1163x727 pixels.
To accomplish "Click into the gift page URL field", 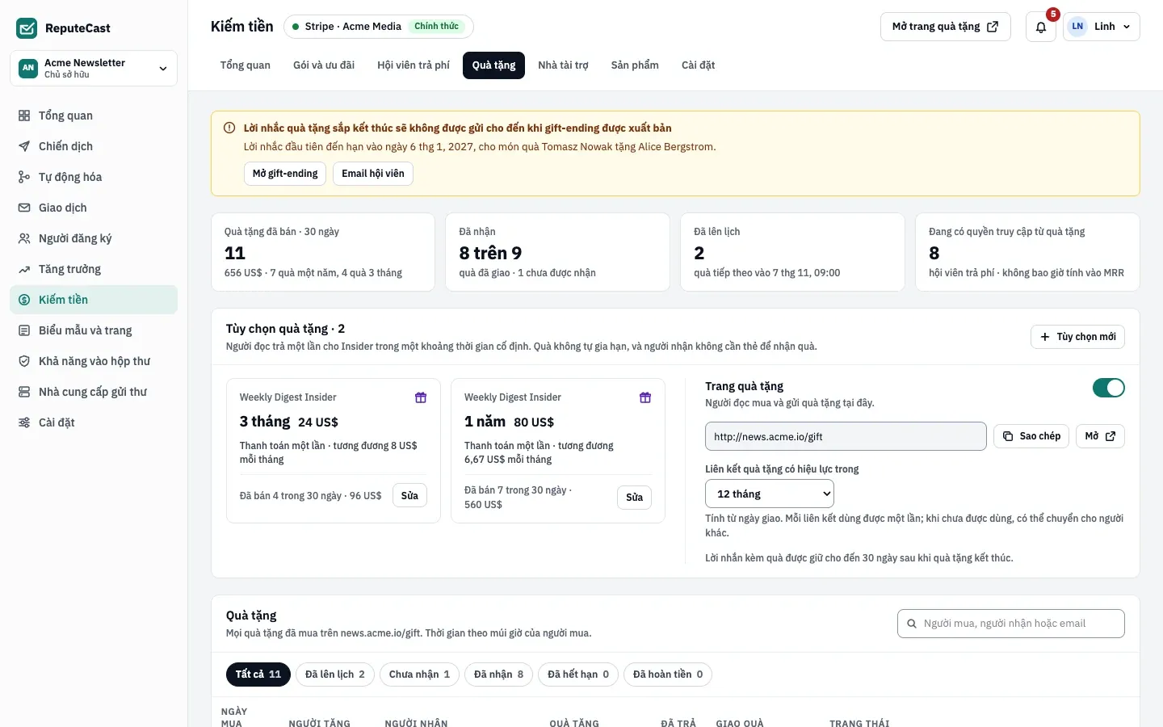I will (x=846, y=436).
